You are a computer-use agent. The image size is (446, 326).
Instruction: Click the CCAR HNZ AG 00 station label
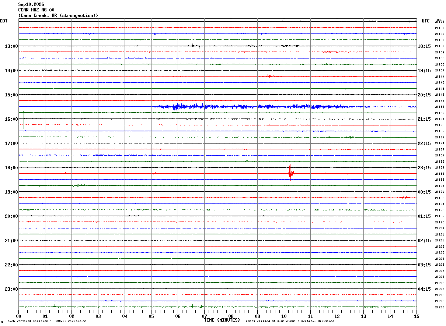coord(36,10)
